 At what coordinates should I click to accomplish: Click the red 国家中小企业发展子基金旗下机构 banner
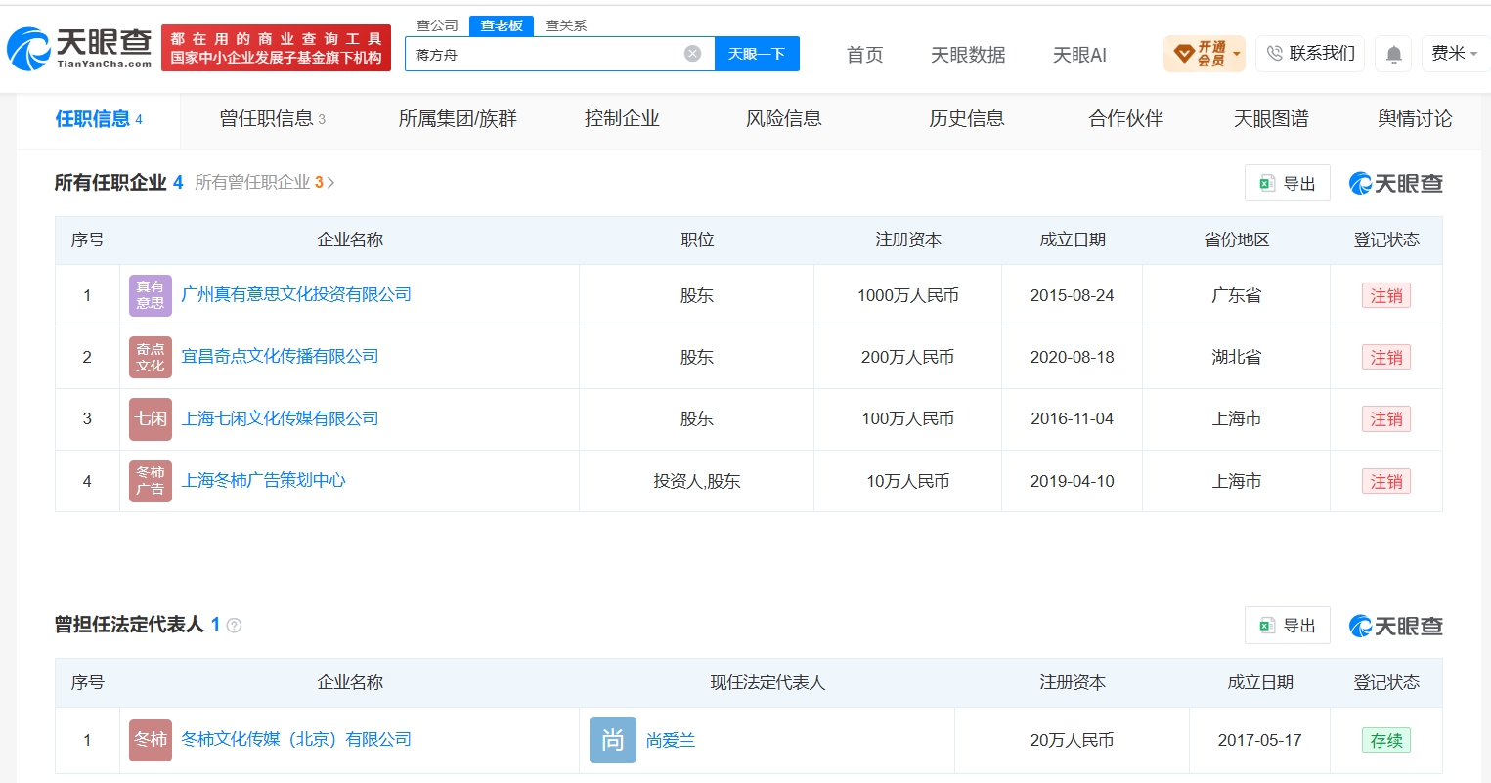point(276,49)
